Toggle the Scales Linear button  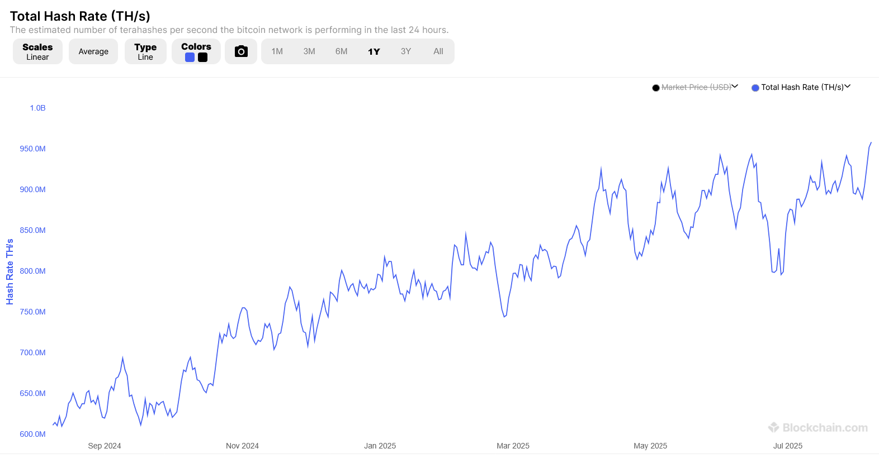click(37, 51)
